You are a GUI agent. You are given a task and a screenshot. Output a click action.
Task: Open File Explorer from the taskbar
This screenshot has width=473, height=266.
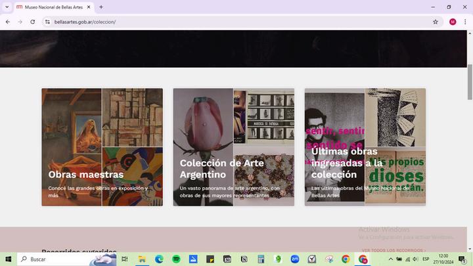(x=142, y=259)
